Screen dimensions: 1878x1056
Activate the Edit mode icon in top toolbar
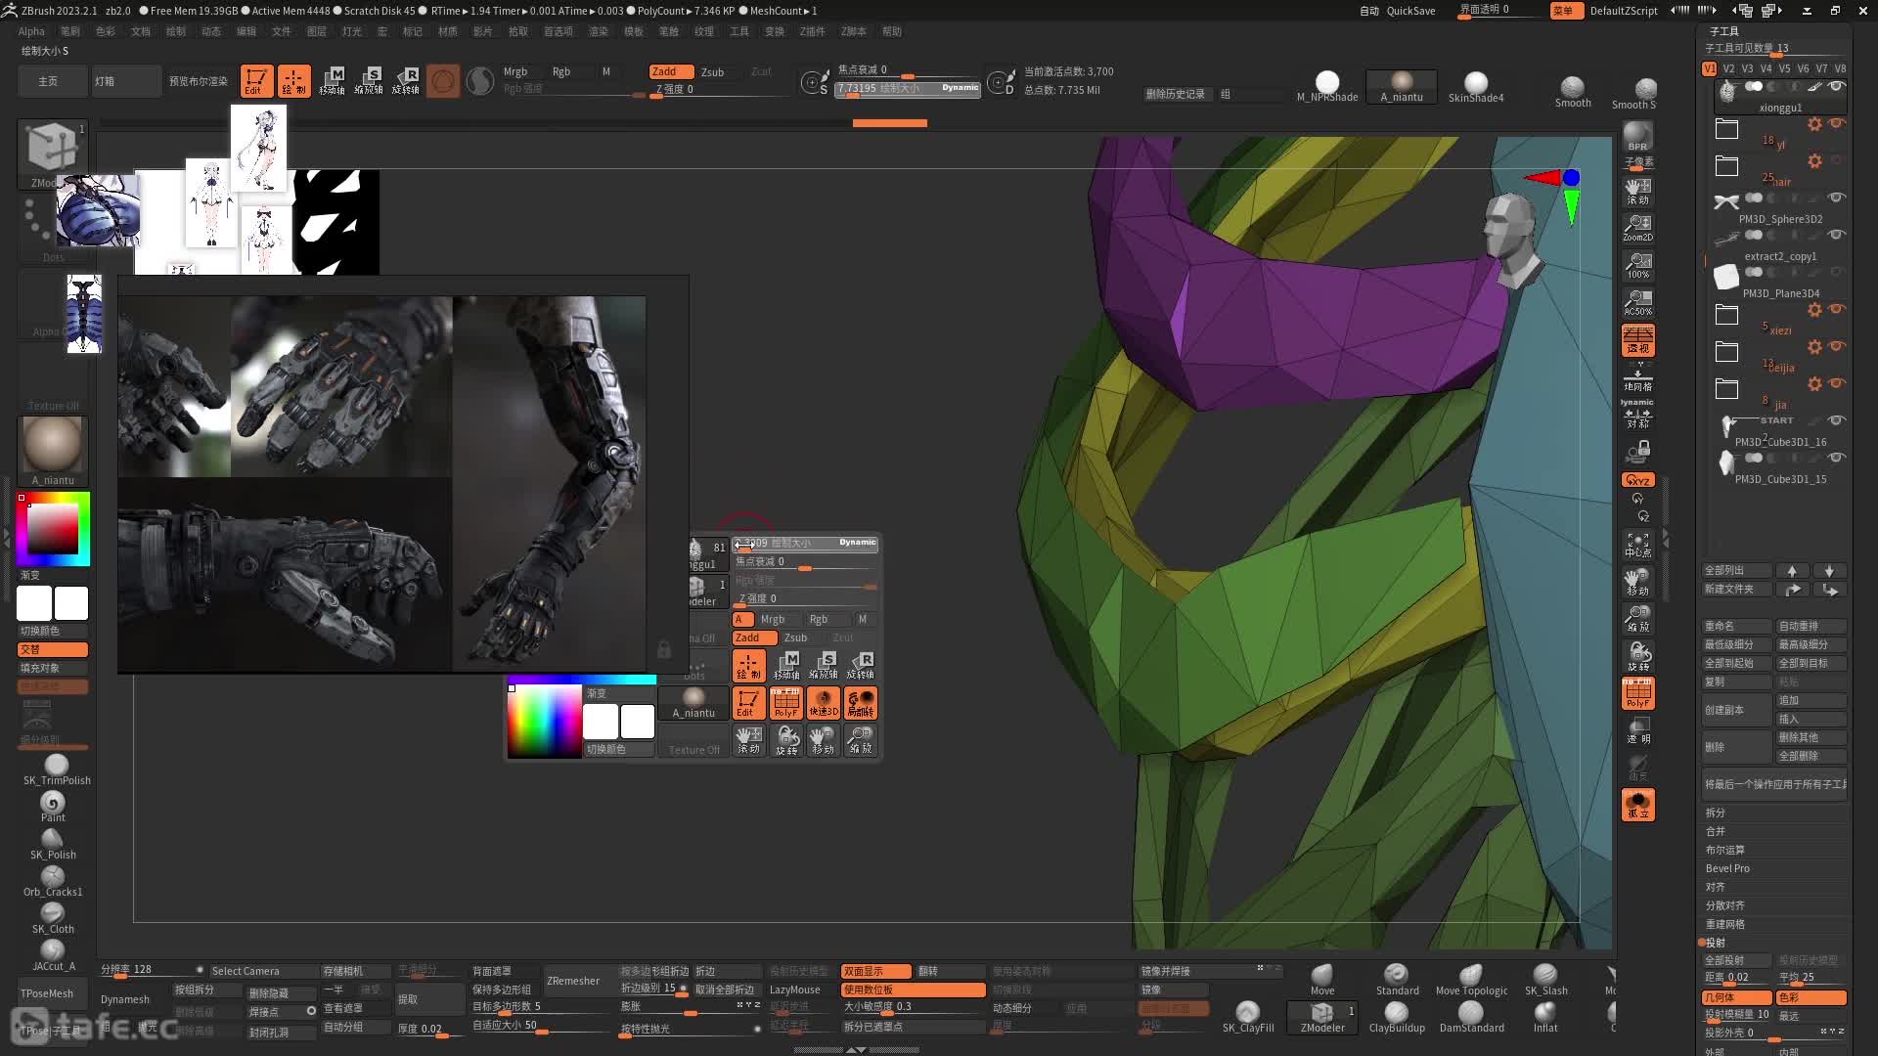(x=256, y=81)
